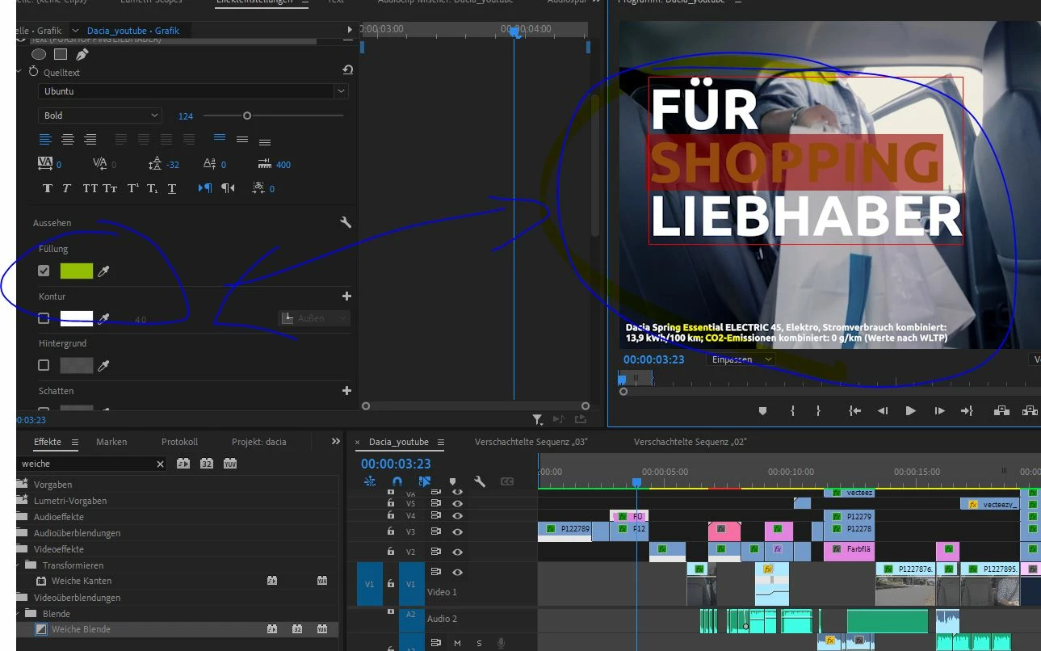The width and height of the screenshot is (1041, 651).
Task: Select the rectangle shape tool
Action: pyautogui.click(x=61, y=54)
